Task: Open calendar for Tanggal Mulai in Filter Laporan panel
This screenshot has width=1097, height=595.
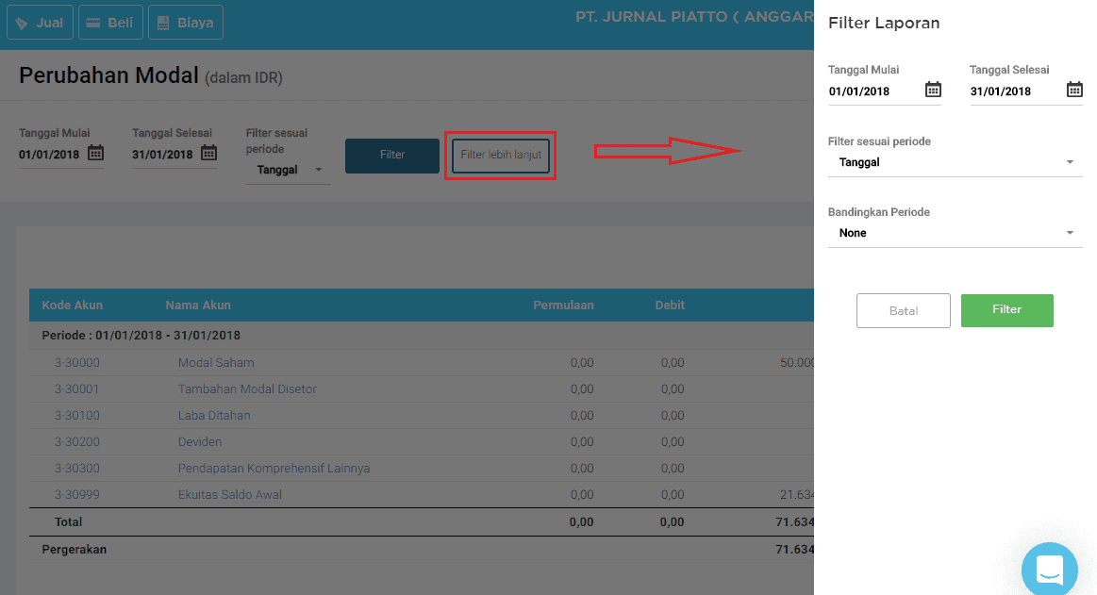Action: [x=933, y=90]
